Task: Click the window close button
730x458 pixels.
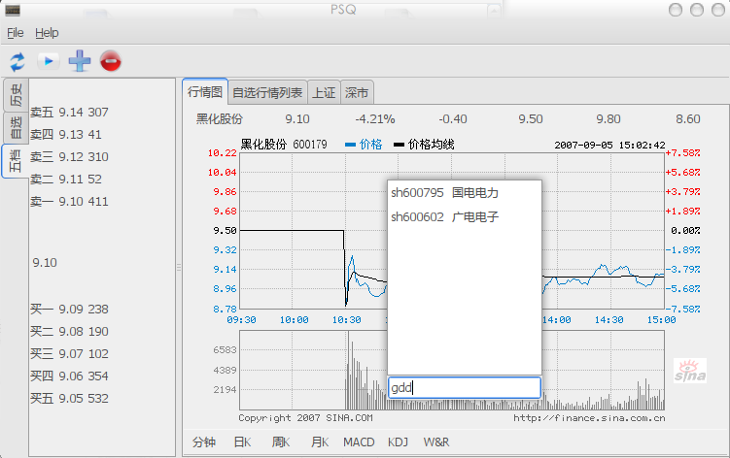Action: pyautogui.click(x=718, y=10)
